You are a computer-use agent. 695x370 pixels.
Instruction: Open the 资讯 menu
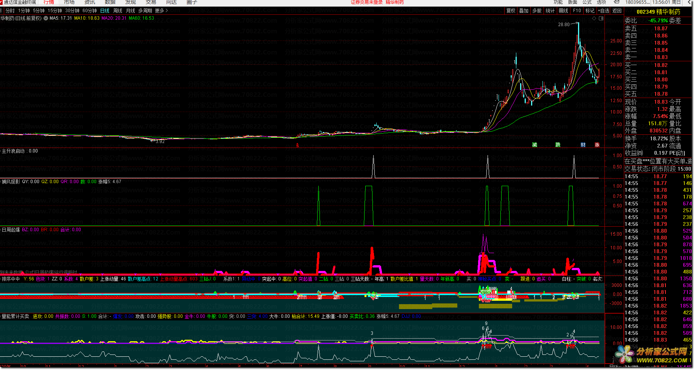(x=90, y=2)
